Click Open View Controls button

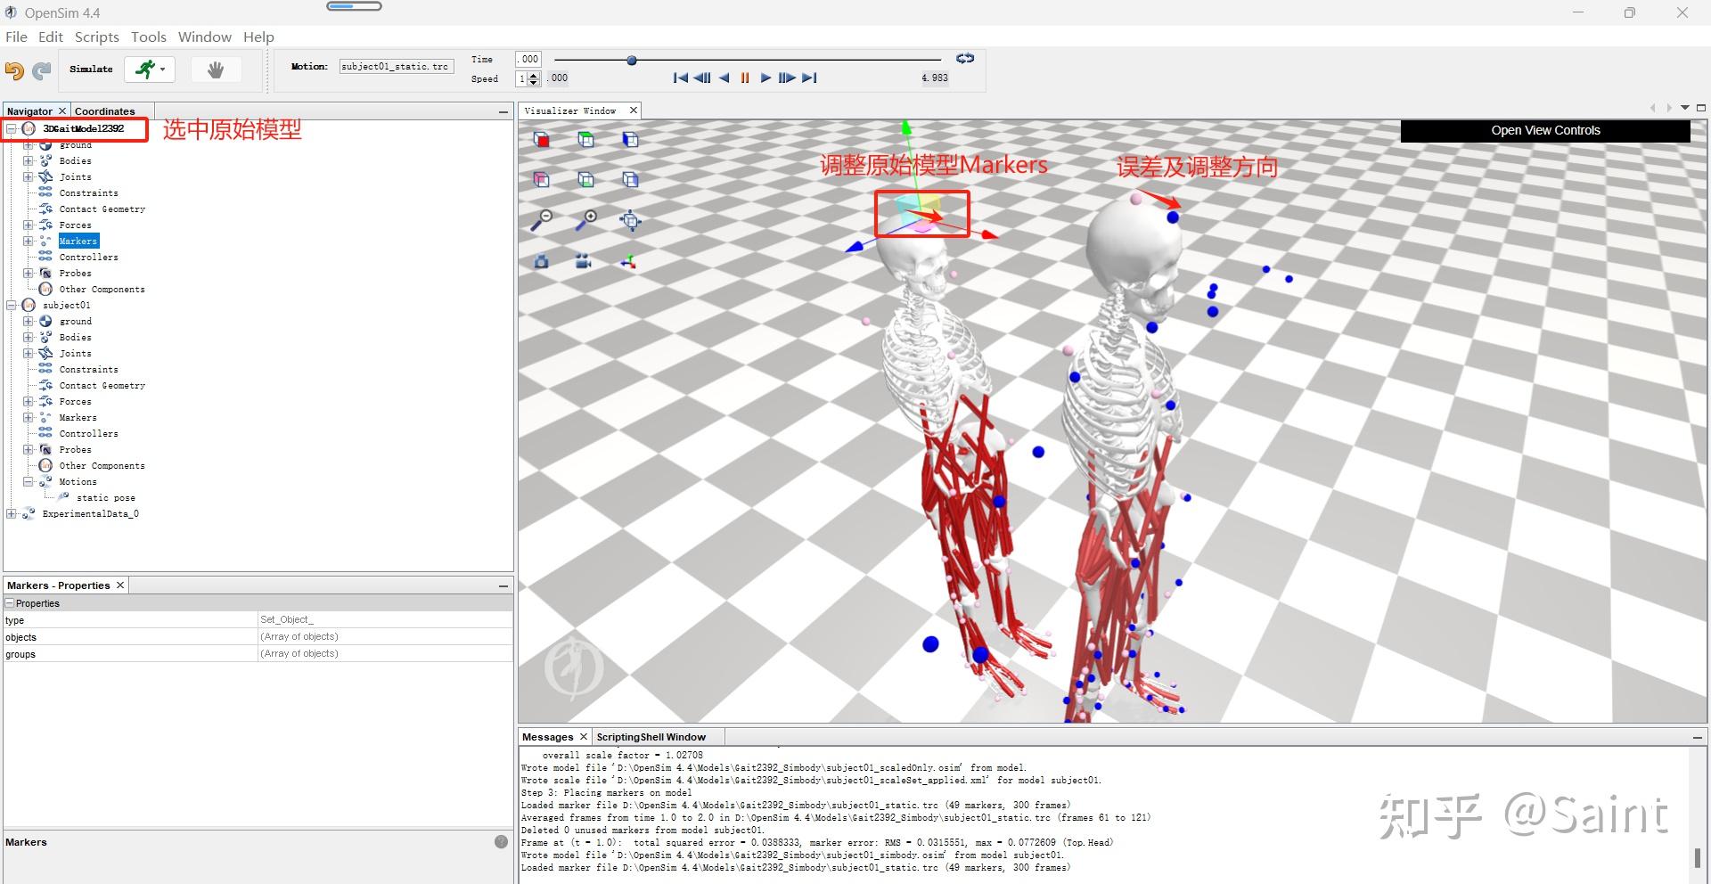pos(1545,130)
